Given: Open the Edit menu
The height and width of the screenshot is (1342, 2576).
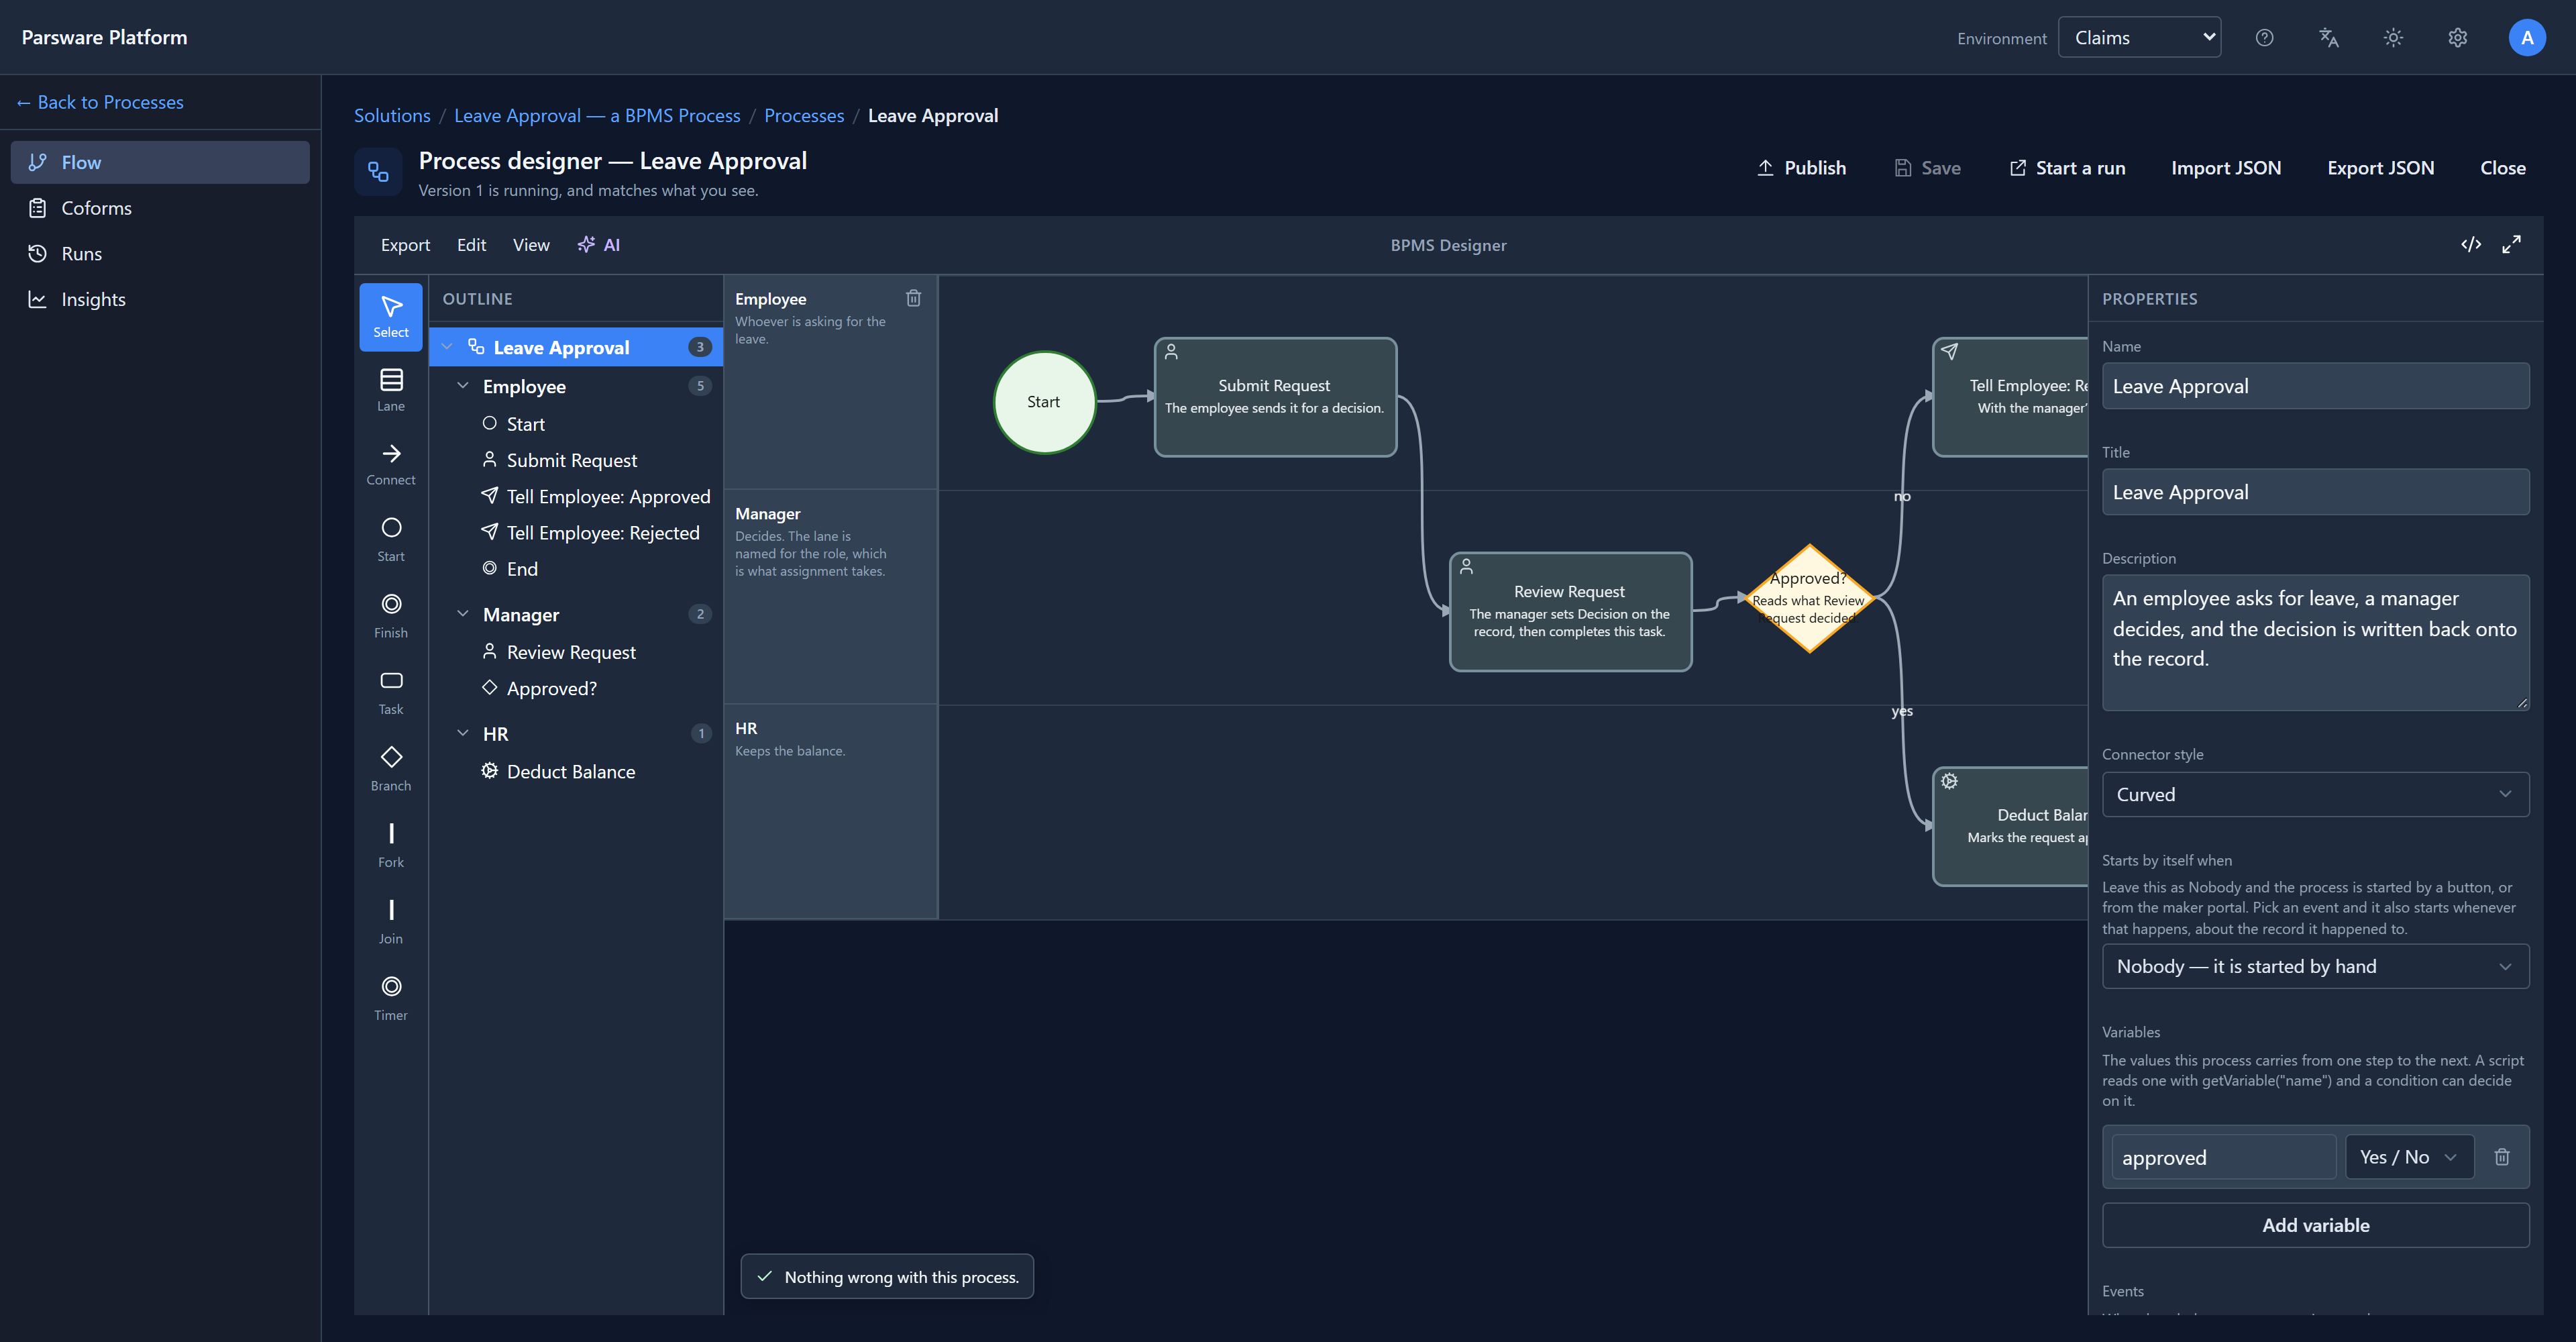Looking at the screenshot, I should (x=471, y=245).
